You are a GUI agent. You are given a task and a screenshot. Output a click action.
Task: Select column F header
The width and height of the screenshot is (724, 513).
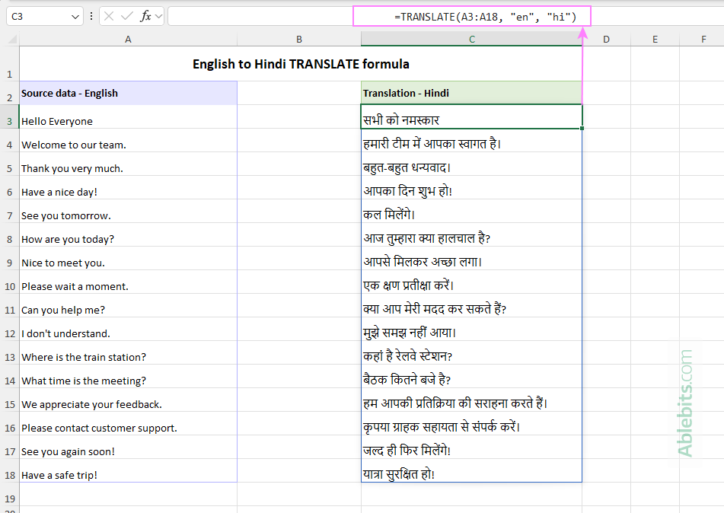tap(703, 40)
